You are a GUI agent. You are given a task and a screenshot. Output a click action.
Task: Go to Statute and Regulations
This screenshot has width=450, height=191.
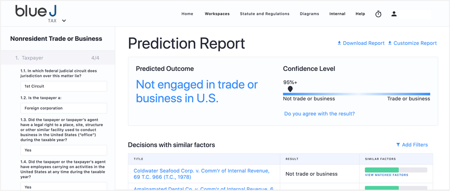pyautogui.click(x=265, y=14)
